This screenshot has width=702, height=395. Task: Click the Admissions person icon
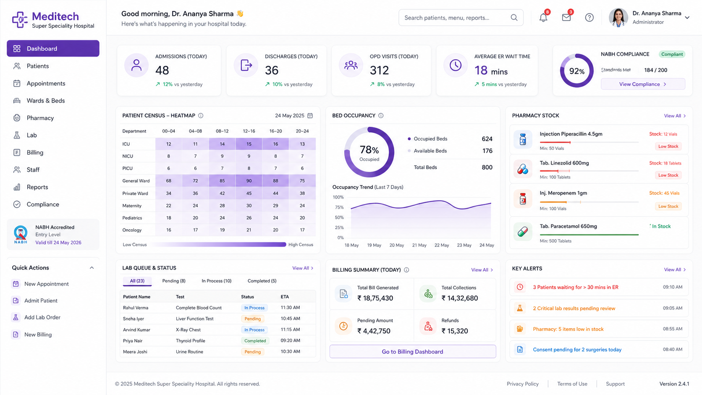[136, 65]
